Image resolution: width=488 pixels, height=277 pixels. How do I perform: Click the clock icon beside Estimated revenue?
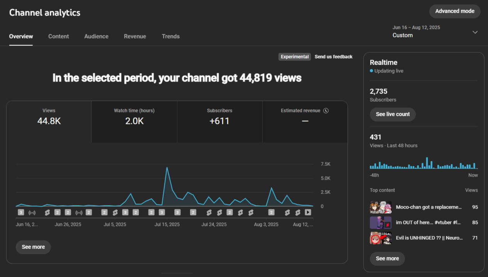(326, 111)
